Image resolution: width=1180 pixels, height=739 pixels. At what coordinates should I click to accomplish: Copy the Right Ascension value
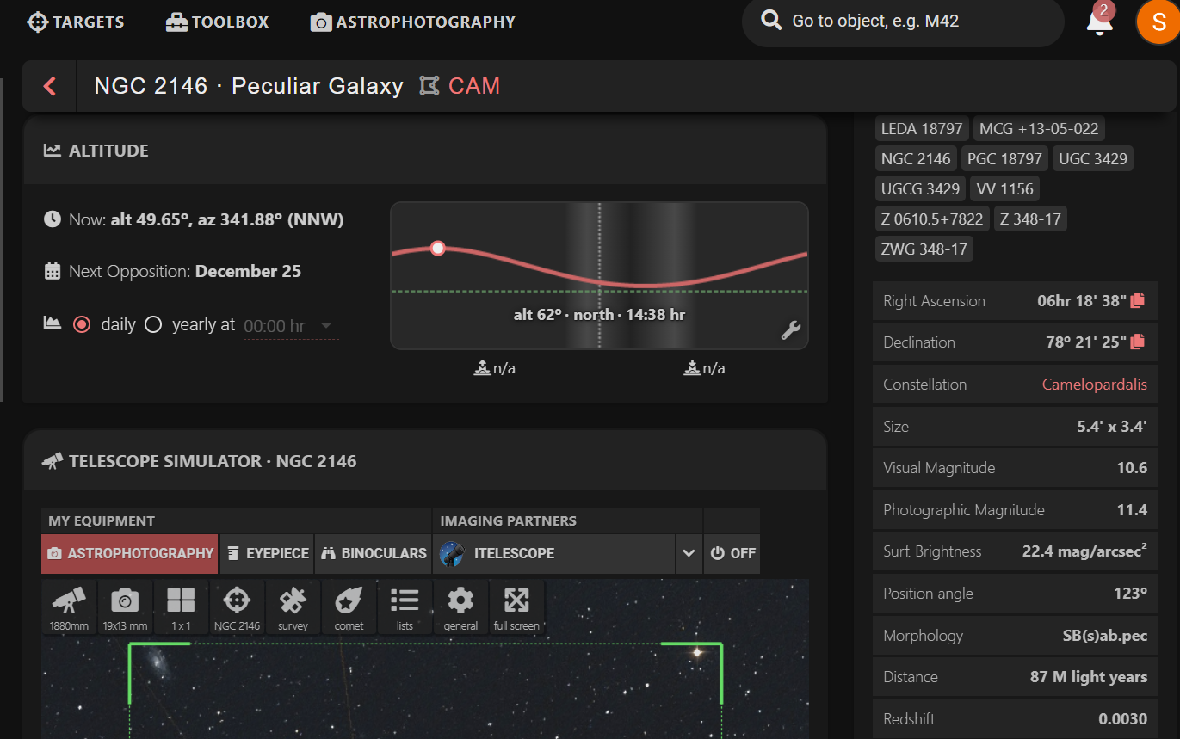pyautogui.click(x=1138, y=300)
